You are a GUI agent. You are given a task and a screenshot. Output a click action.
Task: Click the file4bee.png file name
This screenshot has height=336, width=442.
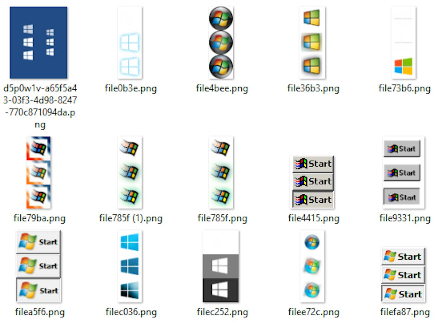[x=222, y=88]
